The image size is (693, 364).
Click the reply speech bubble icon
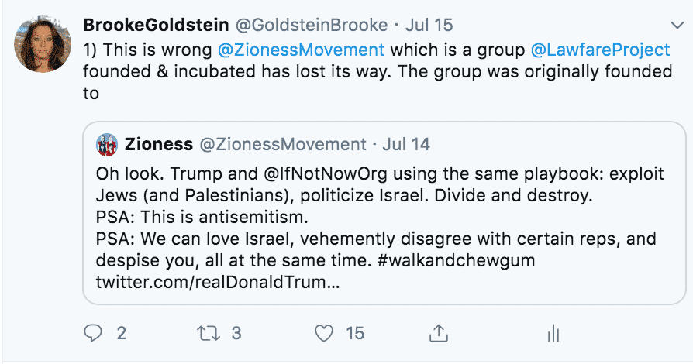point(93,334)
